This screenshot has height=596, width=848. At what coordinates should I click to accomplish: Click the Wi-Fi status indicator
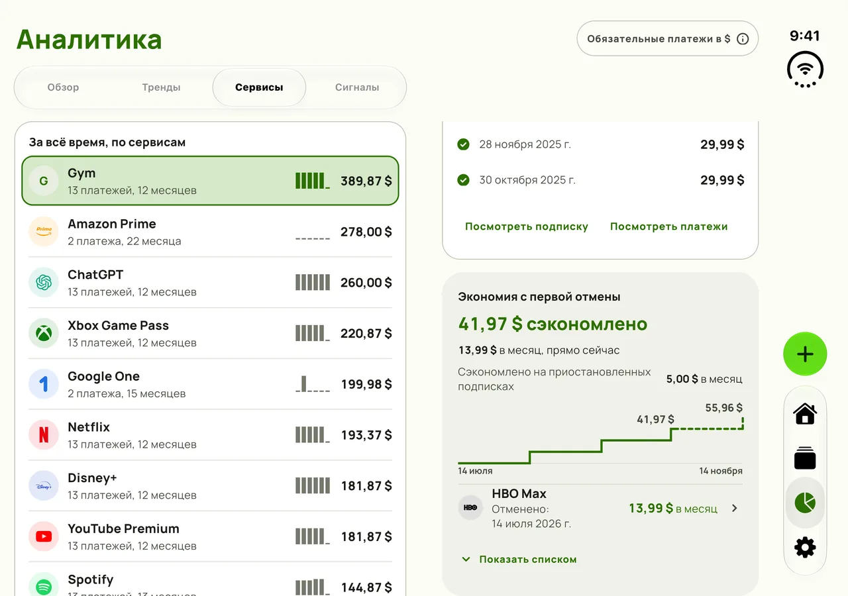click(805, 70)
